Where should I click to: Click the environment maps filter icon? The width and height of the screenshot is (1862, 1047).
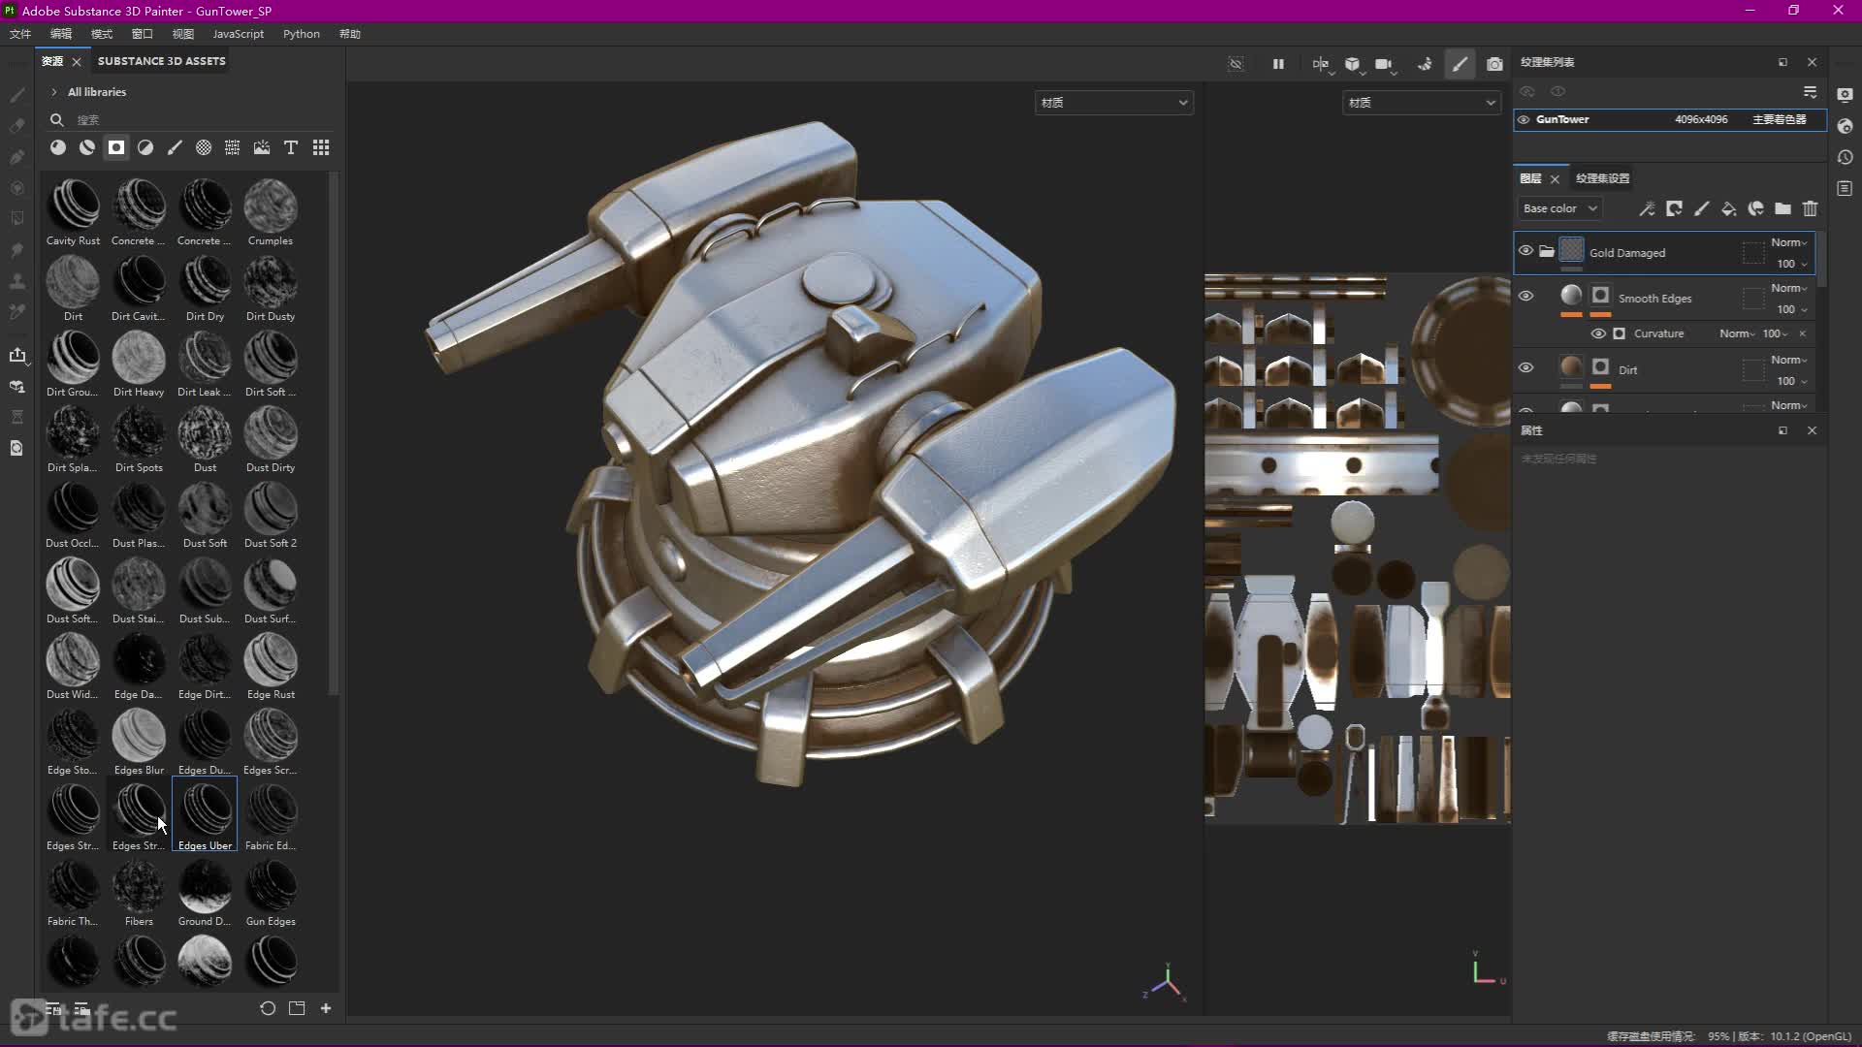pos(262,147)
